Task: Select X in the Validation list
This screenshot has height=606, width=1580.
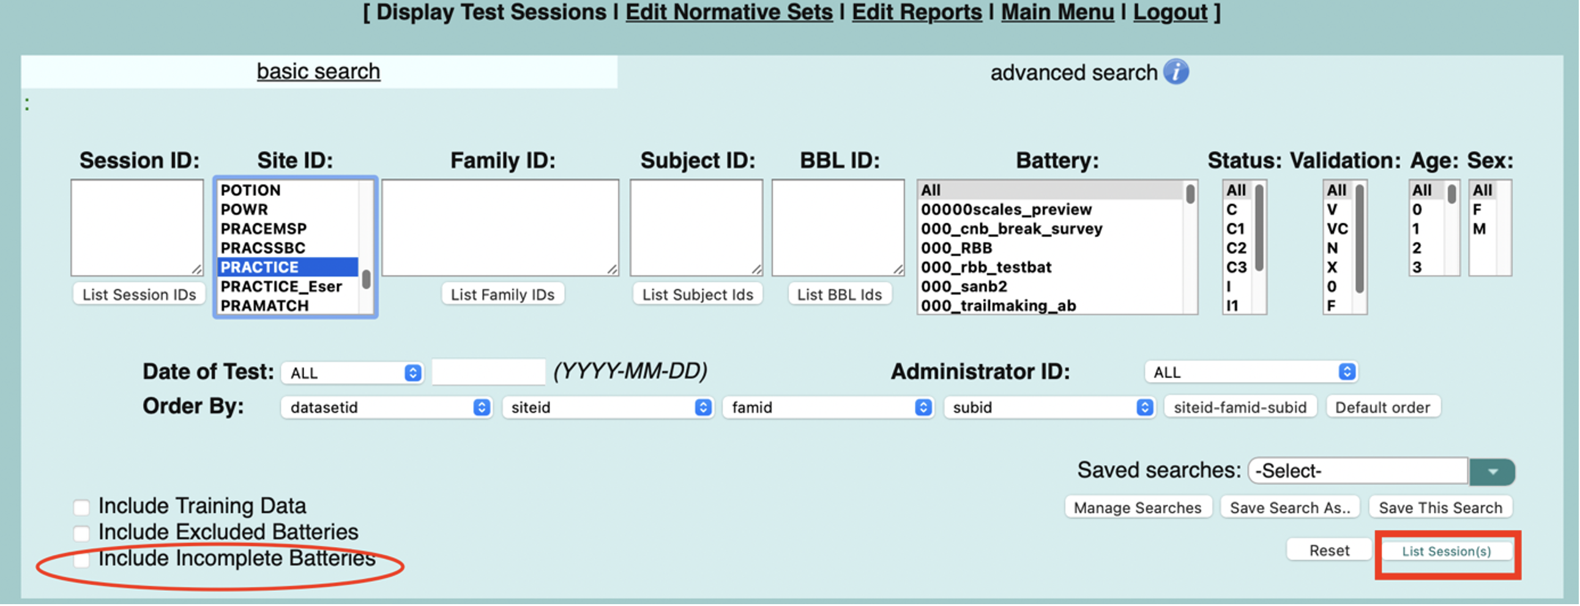Action: click(1338, 267)
